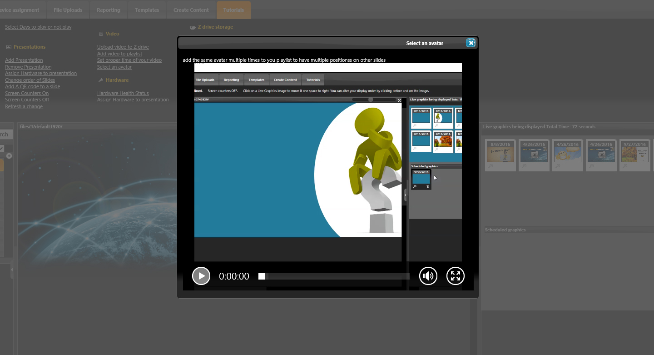Click the Select an avatar dialog title
654x355 pixels.
(425, 43)
